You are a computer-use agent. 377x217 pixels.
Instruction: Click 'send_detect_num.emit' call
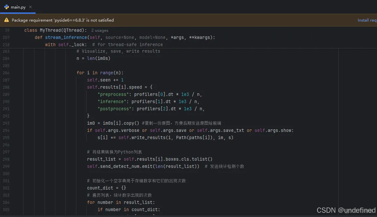126,166
